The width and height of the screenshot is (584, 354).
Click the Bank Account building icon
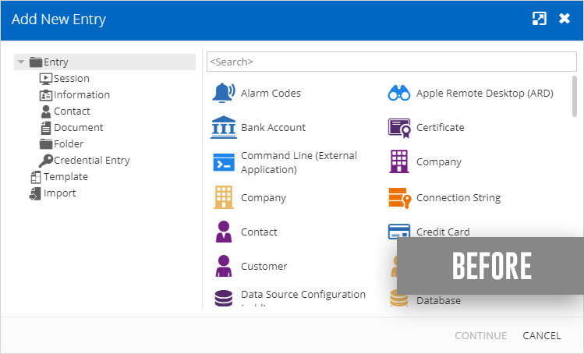(224, 127)
